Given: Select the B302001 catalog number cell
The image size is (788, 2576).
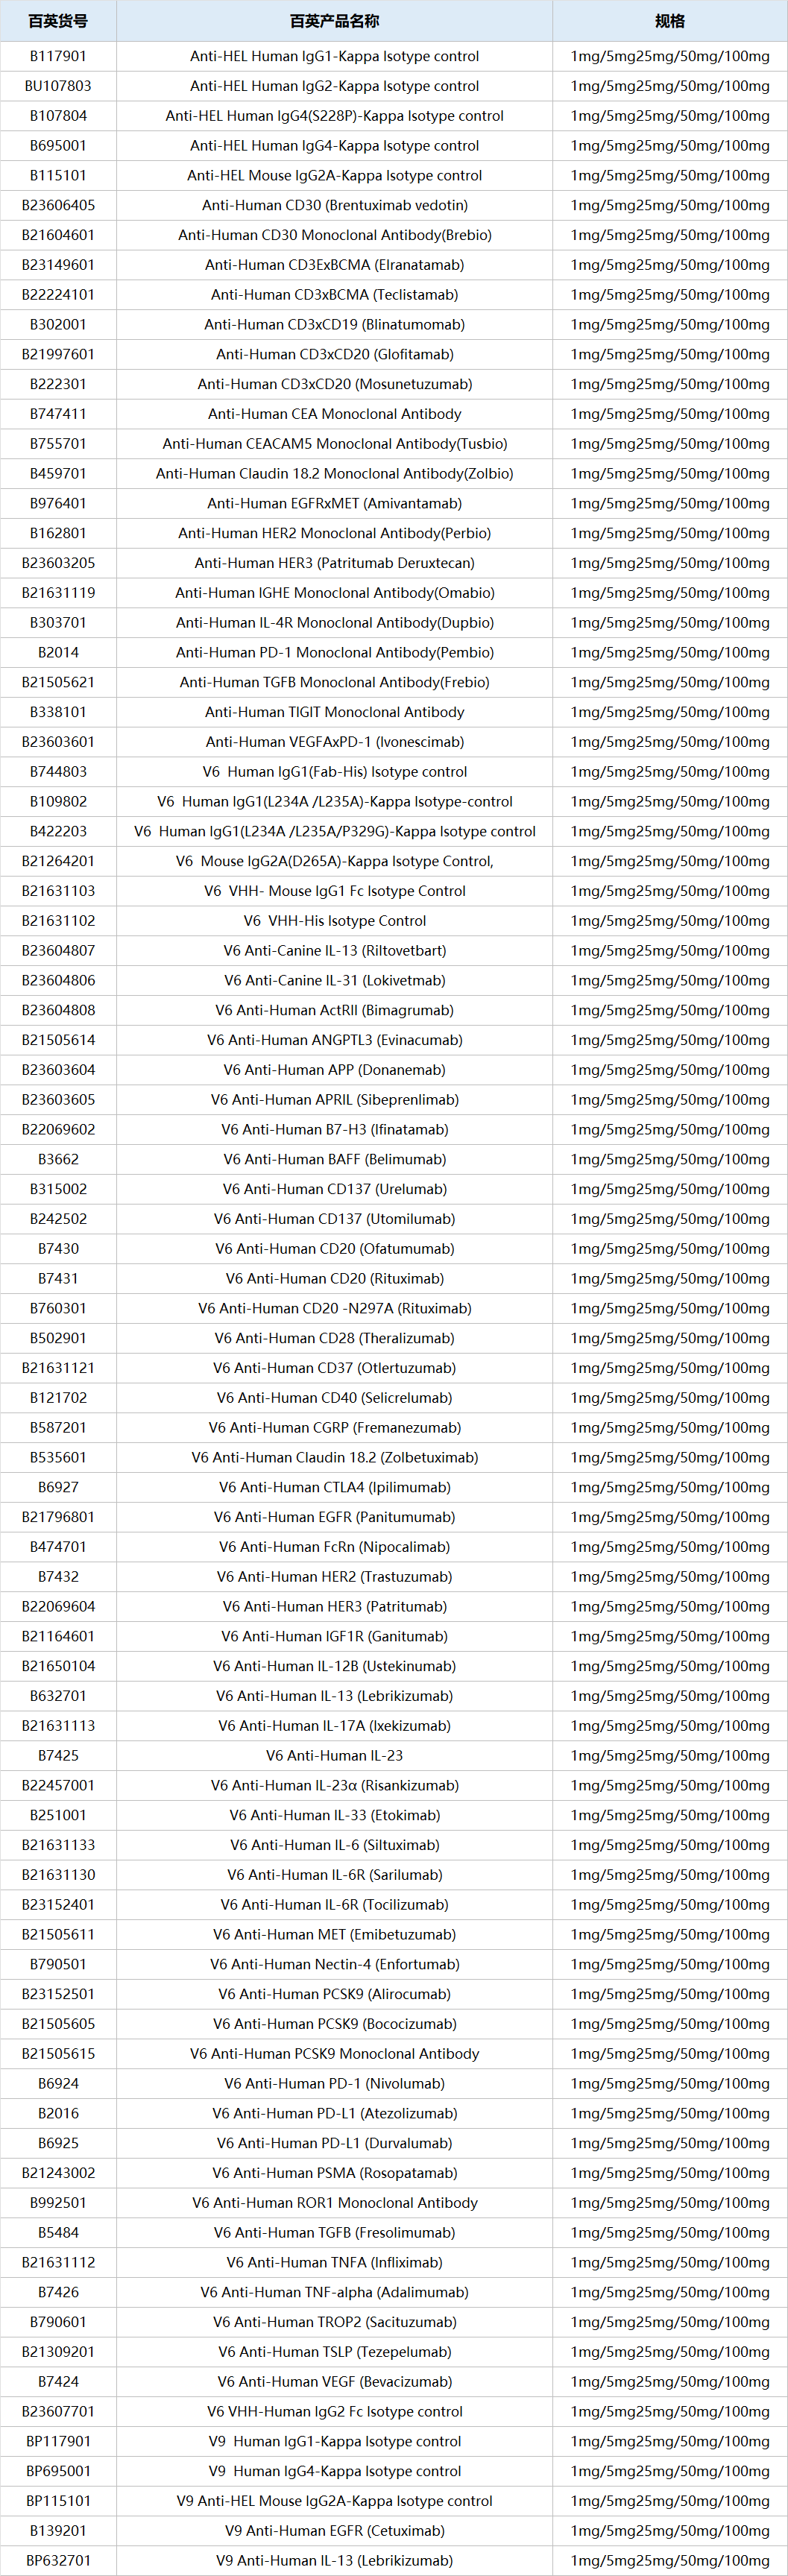Looking at the screenshot, I should 58,324.
